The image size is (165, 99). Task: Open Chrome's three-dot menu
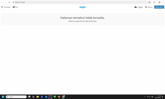click(163, 2)
